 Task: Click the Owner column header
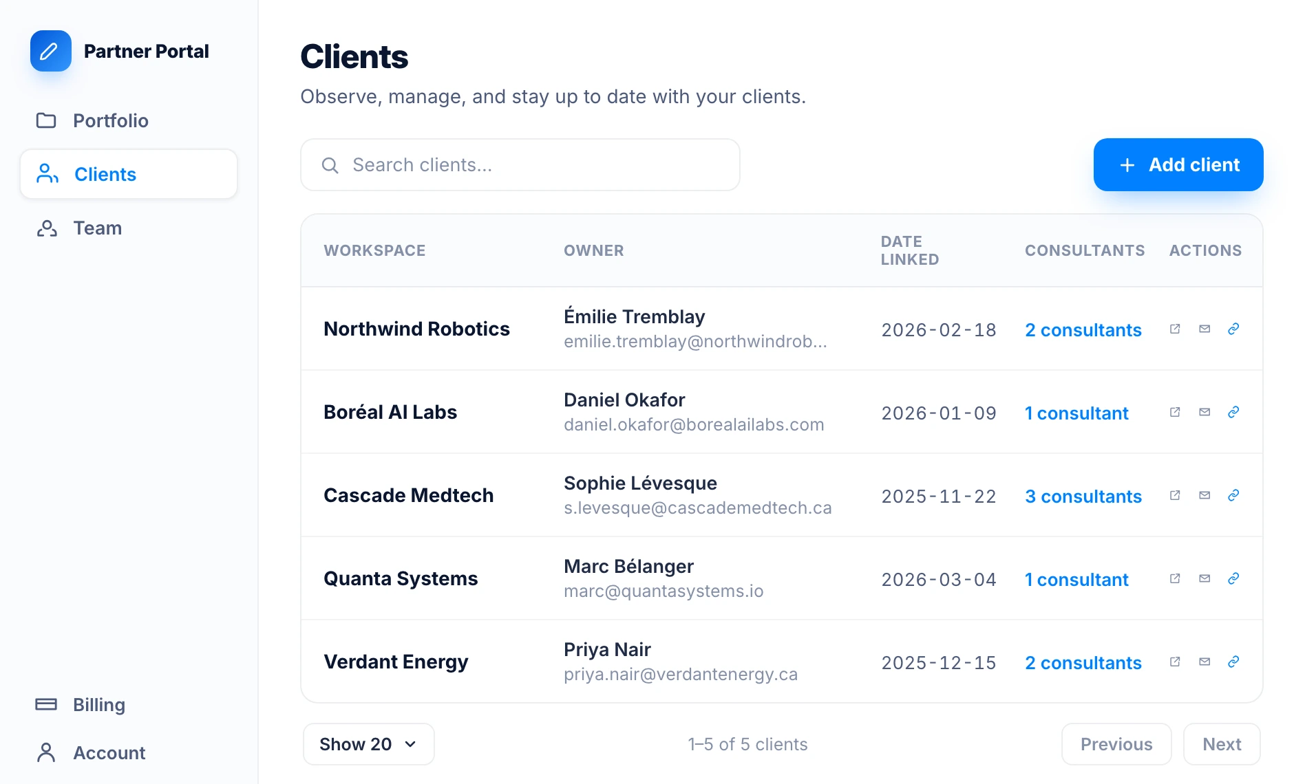(x=593, y=250)
